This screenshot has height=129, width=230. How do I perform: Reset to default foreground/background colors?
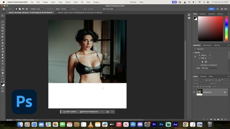(1, 81)
